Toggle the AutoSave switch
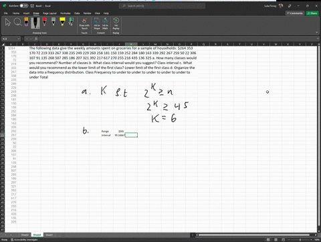Image resolution: width=321 pixels, height=242 pixels. click(23, 6)
